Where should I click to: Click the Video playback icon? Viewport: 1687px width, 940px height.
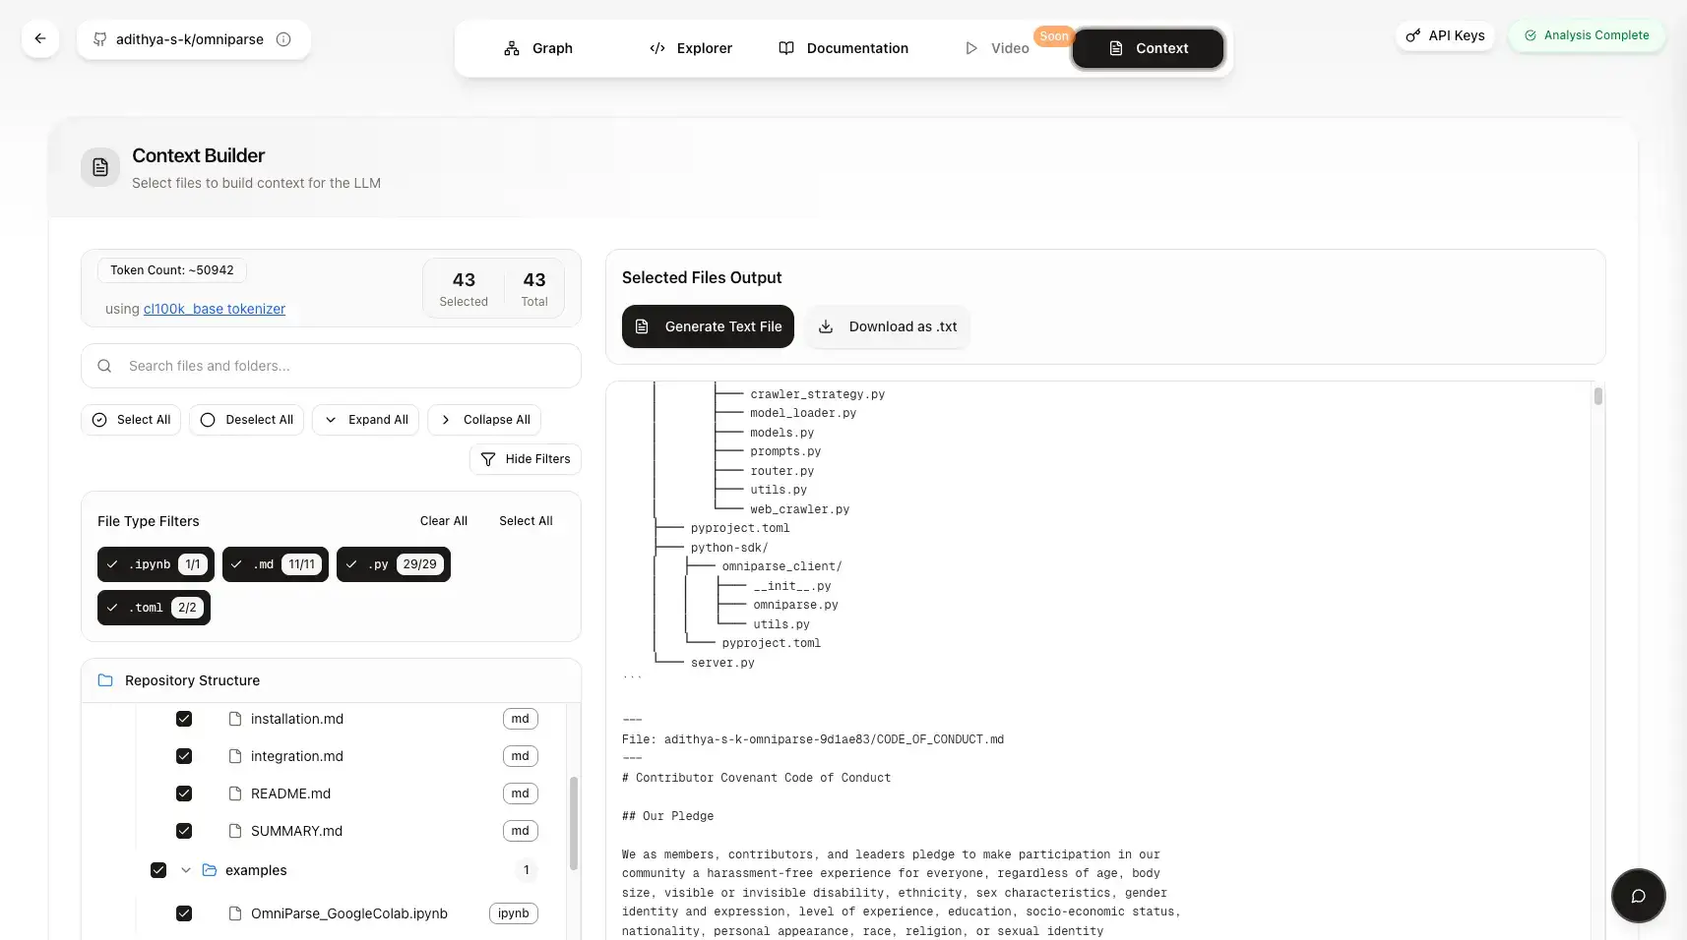[970, 47]
